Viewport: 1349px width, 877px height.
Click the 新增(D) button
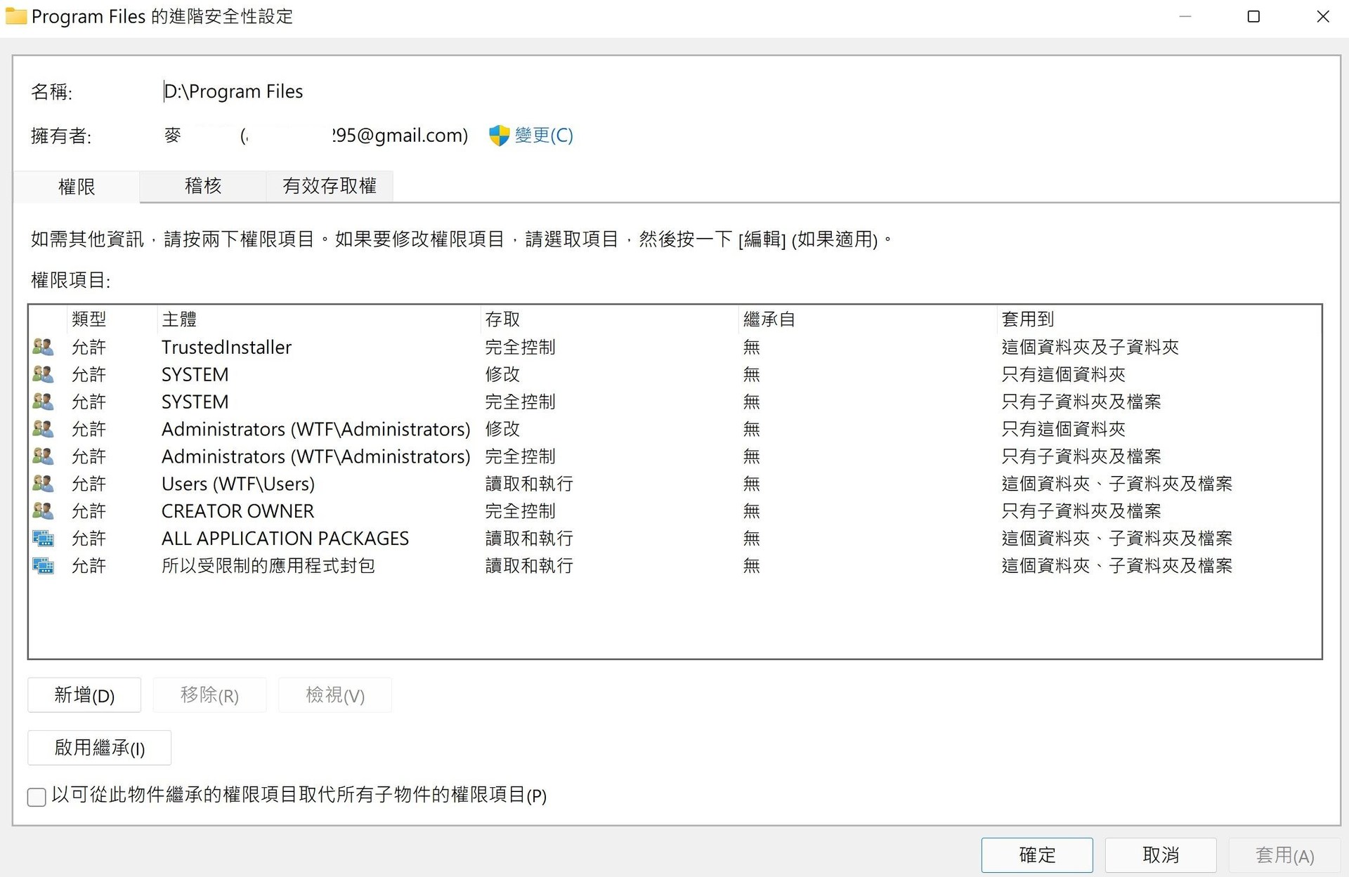coord(84,695)
